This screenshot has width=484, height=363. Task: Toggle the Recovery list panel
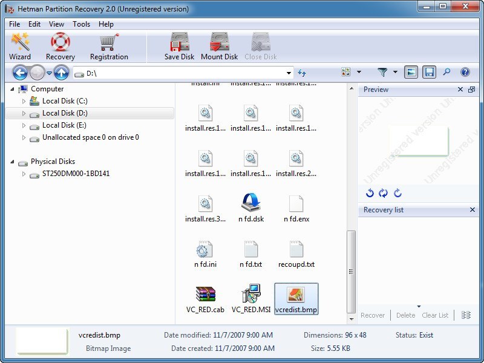[430, 72]
